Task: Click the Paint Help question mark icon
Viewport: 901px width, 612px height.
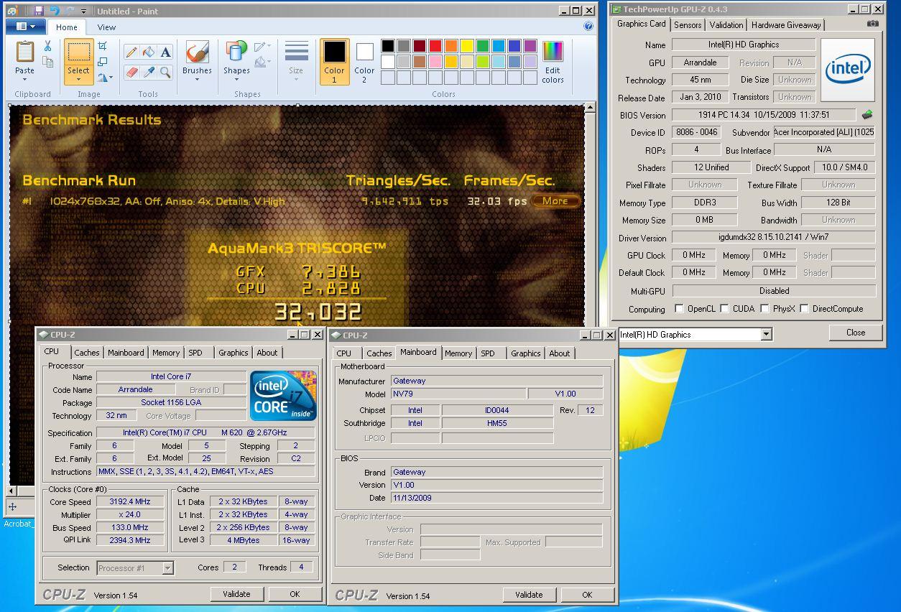Action: coord(588,27)
